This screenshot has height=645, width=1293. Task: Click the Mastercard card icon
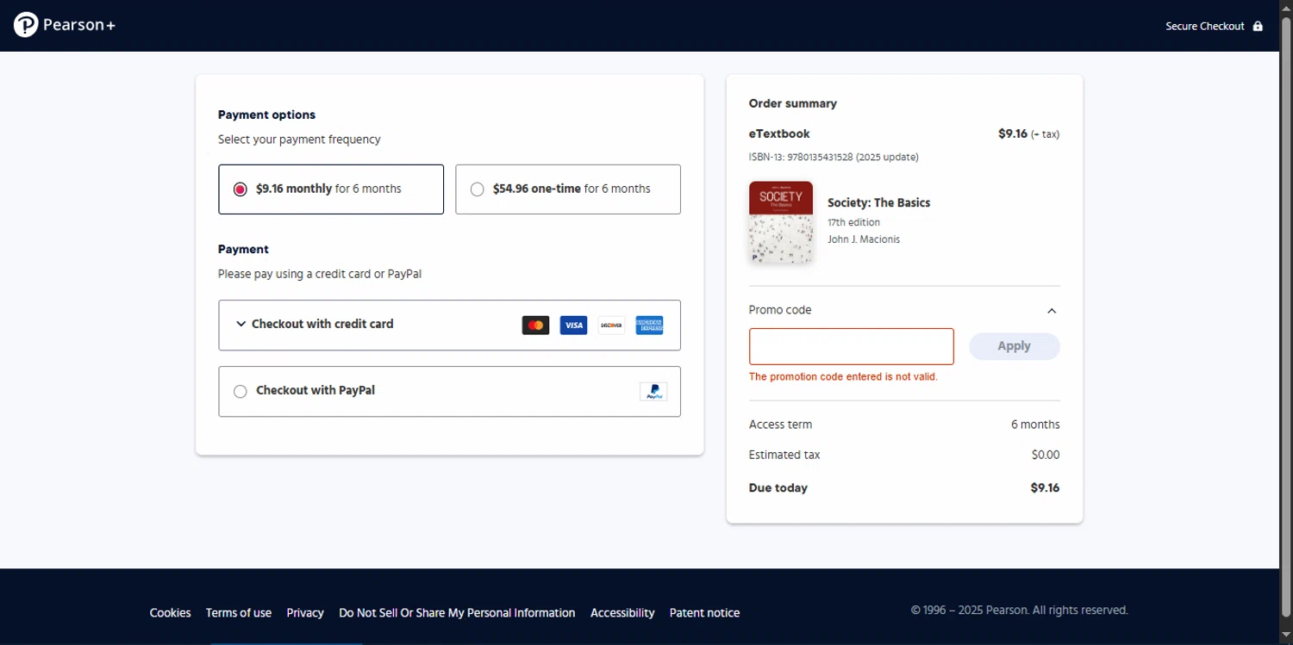tap(535, 326)
